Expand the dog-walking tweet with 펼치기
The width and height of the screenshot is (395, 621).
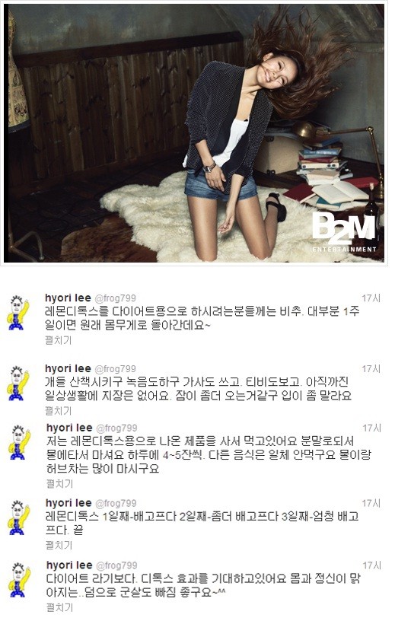click(x=59, y=410)
